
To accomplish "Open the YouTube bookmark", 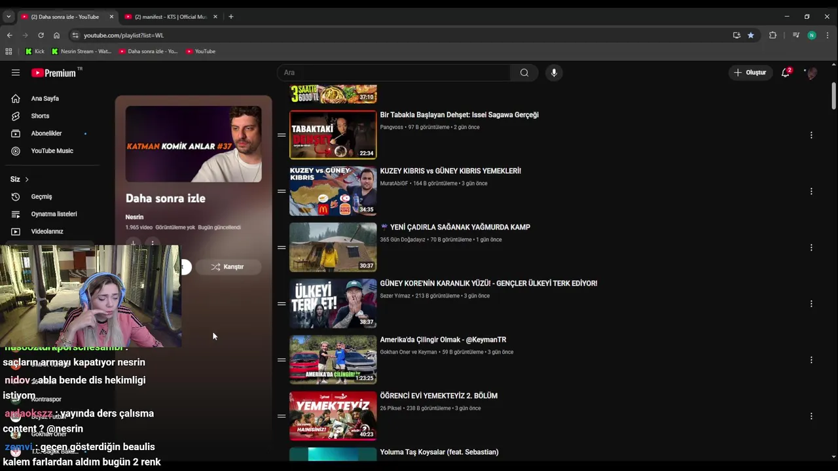I will coord(201,51).
